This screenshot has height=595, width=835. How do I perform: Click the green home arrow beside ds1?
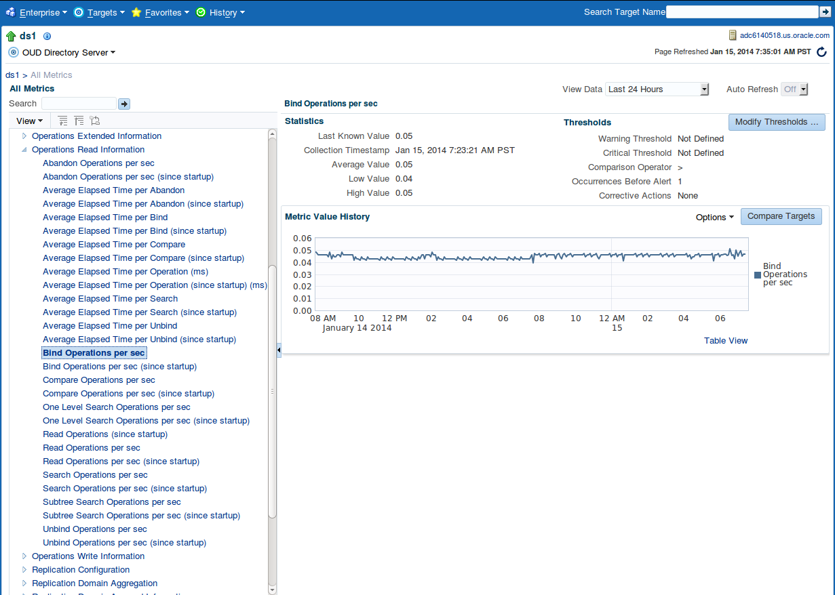(9, 35)
